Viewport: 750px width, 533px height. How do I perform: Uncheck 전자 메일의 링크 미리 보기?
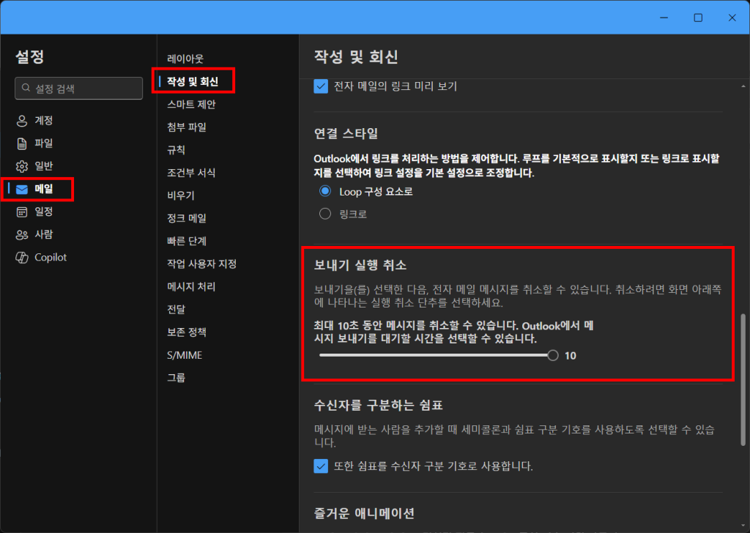320,86
